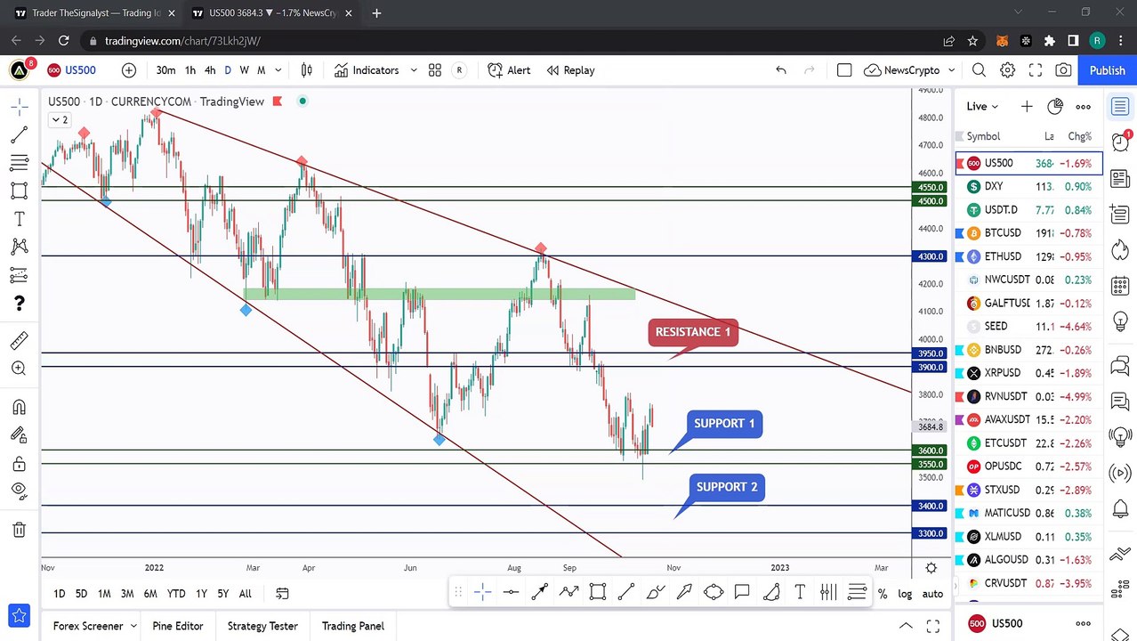
Task: Toggle stay in drawing mode pencil-lock
Action: click(x=19, y=434)
